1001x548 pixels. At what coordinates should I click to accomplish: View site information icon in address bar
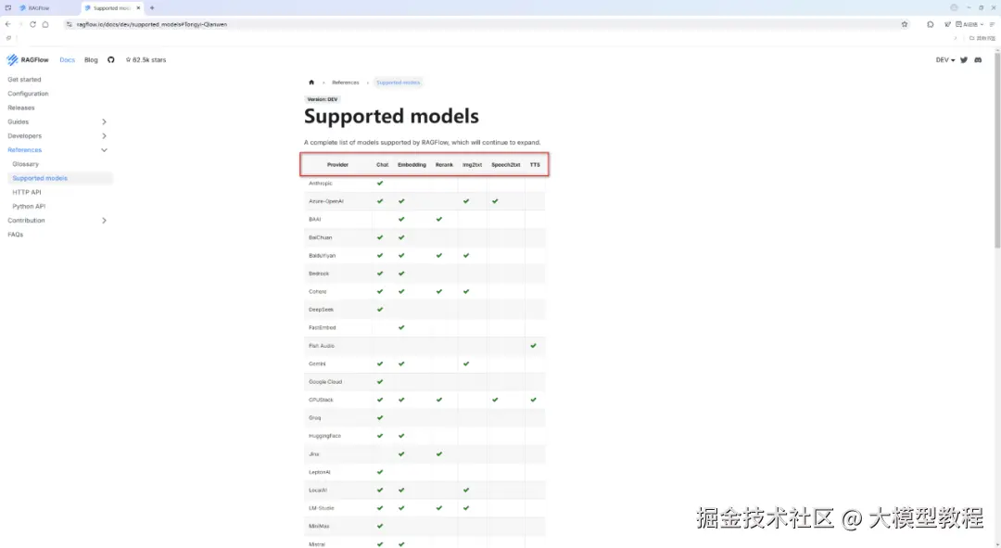[69, 24]
